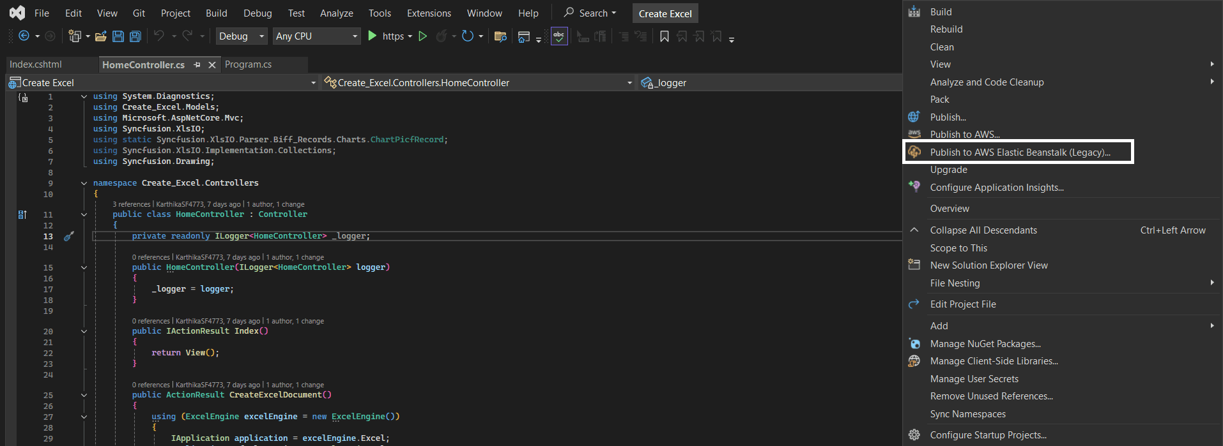
Task: Click the Visual Studio logo icon
Action: (17, 13)
